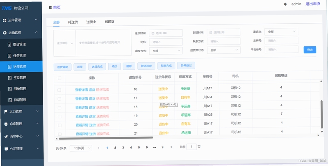Screen dimensions: 328x166
Task: Click the pagination ellipsis for more pages
Action: click(x=155, y=147)
